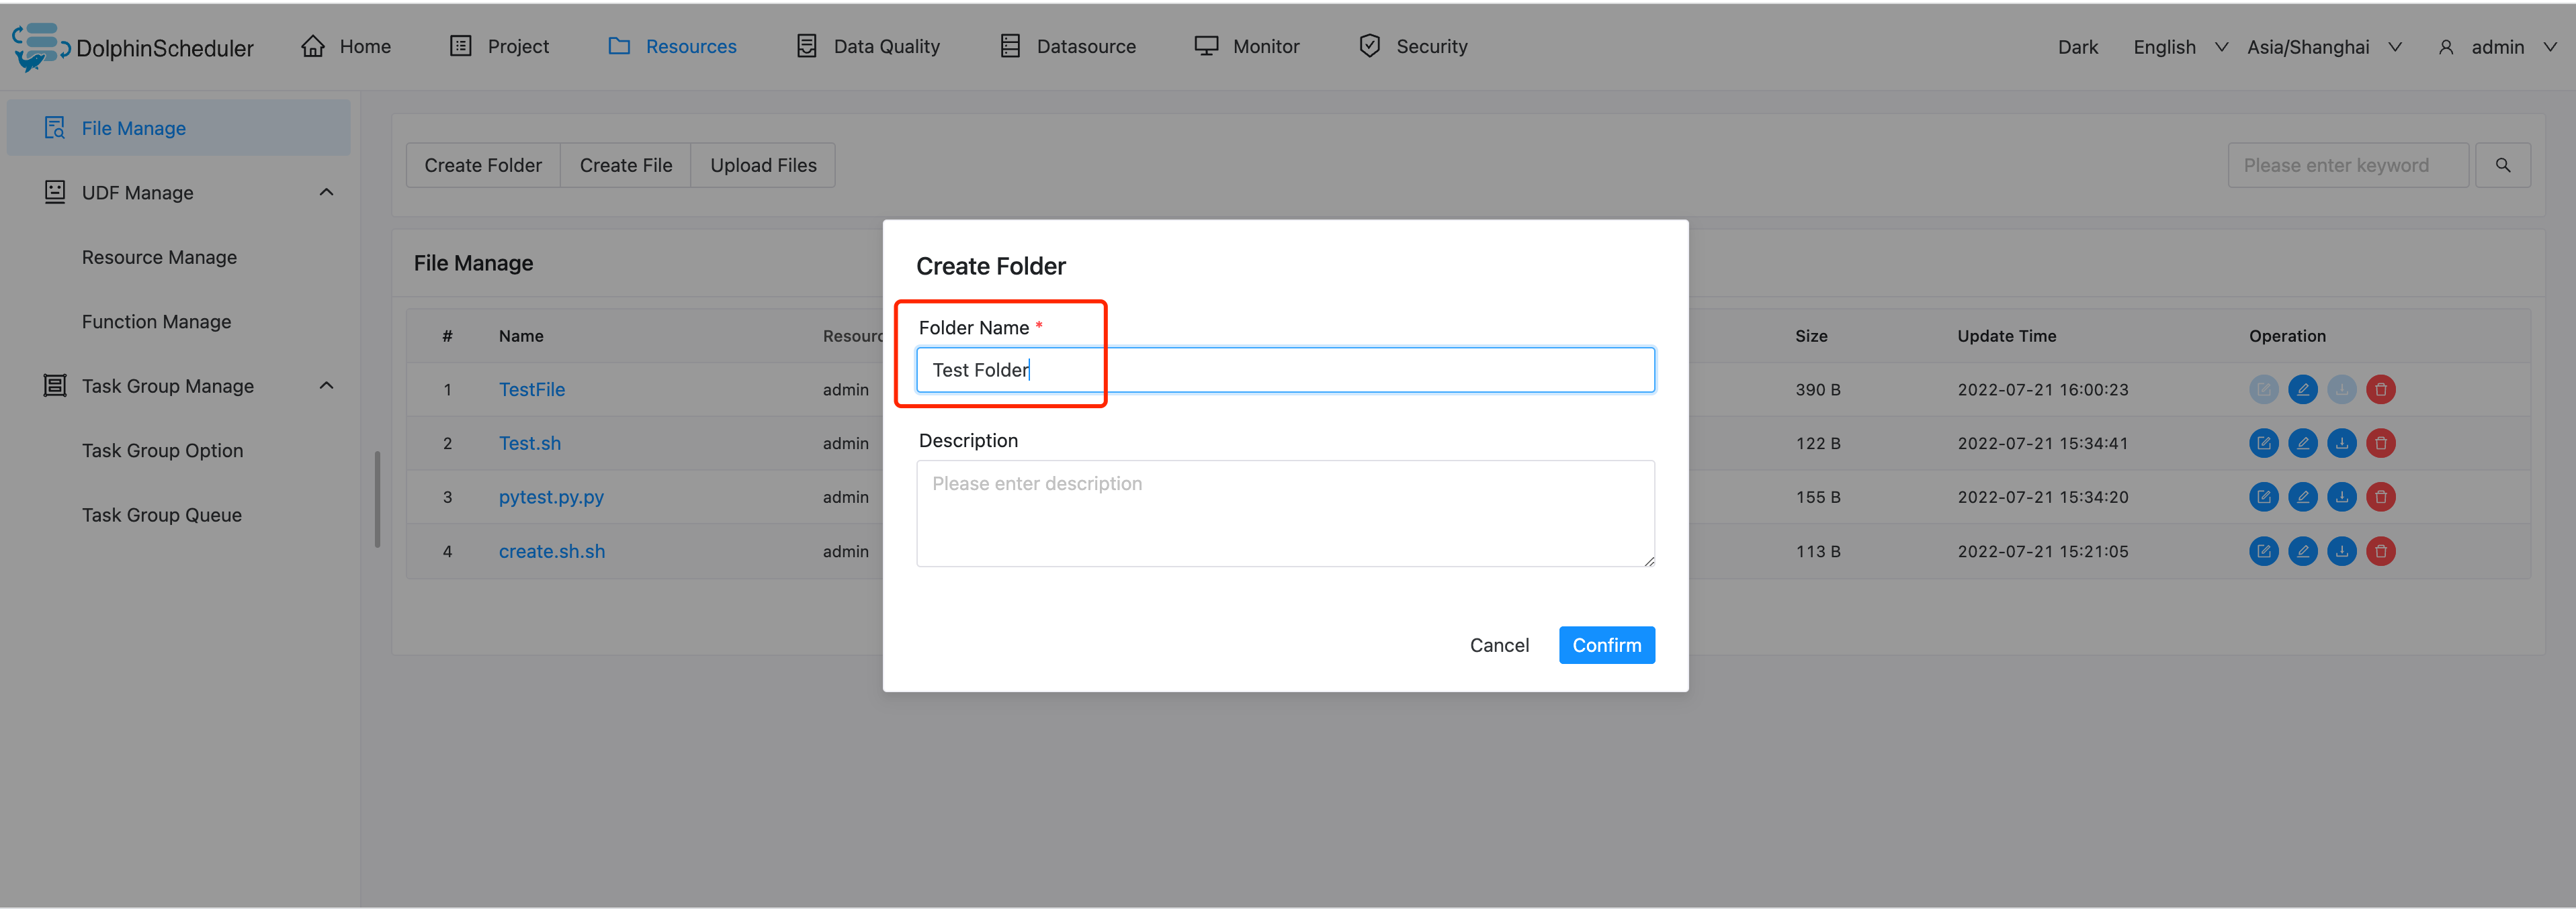The image size is (2576, 909).
Task: Click the rename pencil icon for TestFile
Action: click(x=2302, y=389)
